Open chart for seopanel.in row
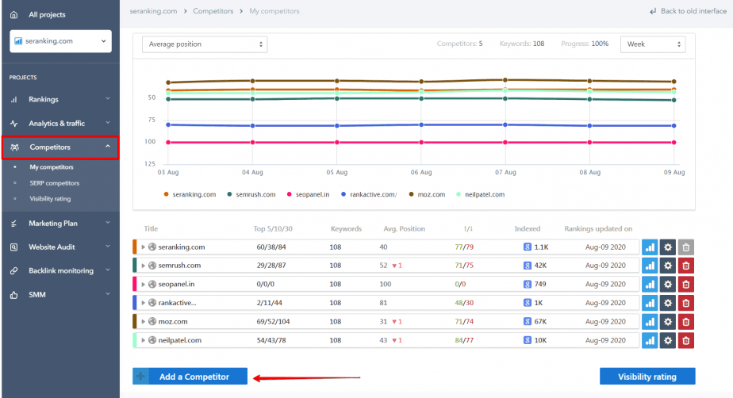This screenshot has width=733, height=398. [x=650, y=285]
